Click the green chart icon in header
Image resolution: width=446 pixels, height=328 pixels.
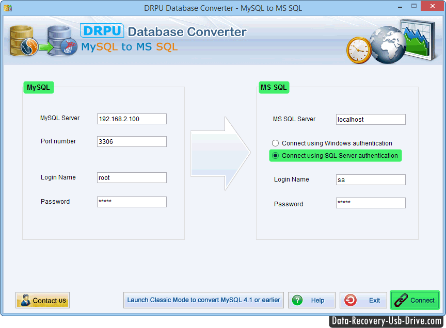point(418,39)
